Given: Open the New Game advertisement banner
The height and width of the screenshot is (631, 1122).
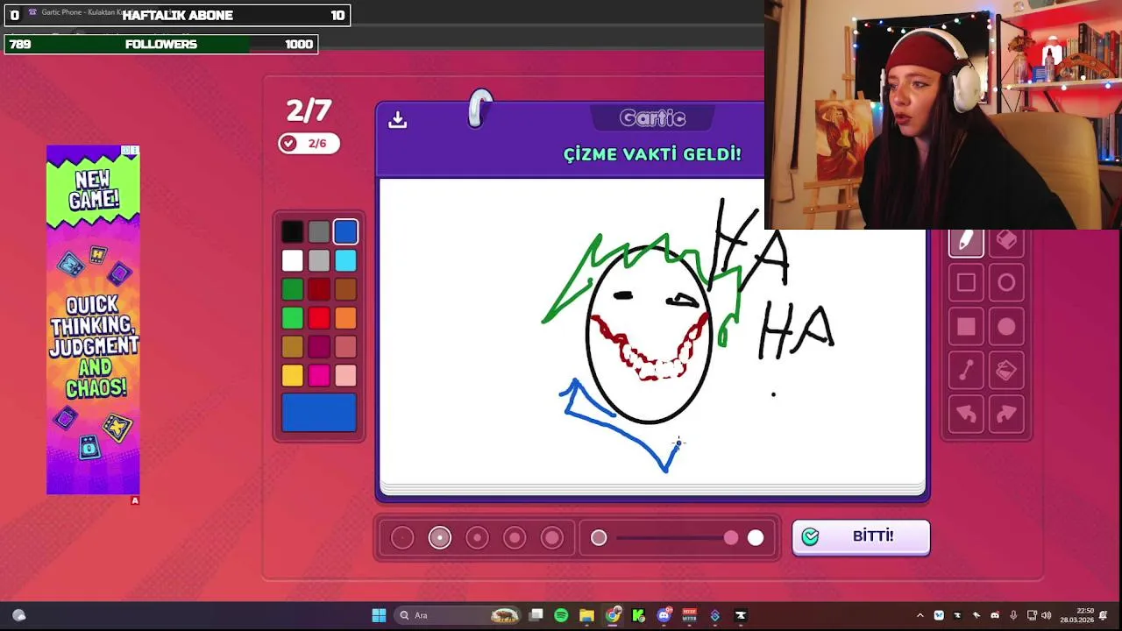Looking at the screenshot, I should tap(93, 320).
